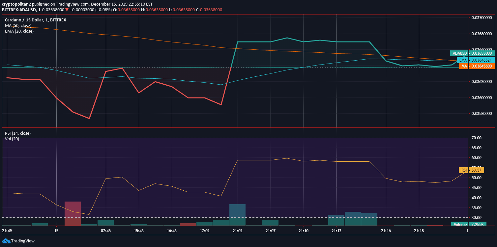The width and height of the screenshot is (497, 247).
Task: Click the 16:43 time axis label
Action: pos(172,231)
